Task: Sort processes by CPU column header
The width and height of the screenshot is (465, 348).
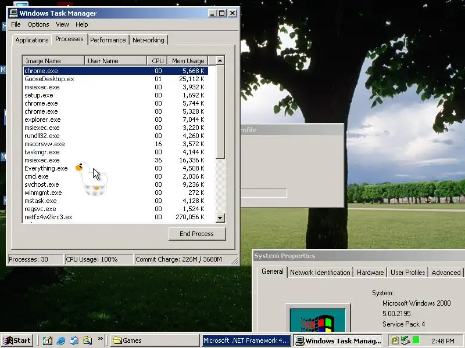Action: 157,61
